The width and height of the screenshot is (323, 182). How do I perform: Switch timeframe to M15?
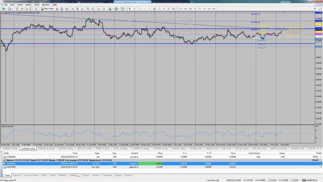(x=190, y=9)
